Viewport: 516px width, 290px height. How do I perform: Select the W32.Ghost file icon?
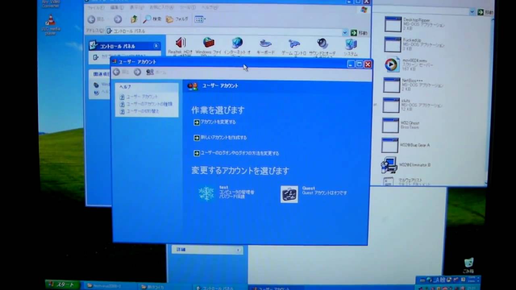(x=390, y=125)
